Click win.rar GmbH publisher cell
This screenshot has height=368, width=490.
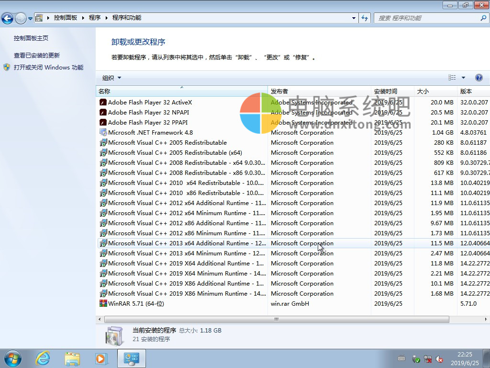pos(290,303)
